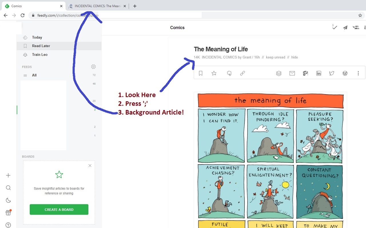This screenshot has width=366, height=228.
Task: Tweet the article on Twitter
Action: (332, 73)
